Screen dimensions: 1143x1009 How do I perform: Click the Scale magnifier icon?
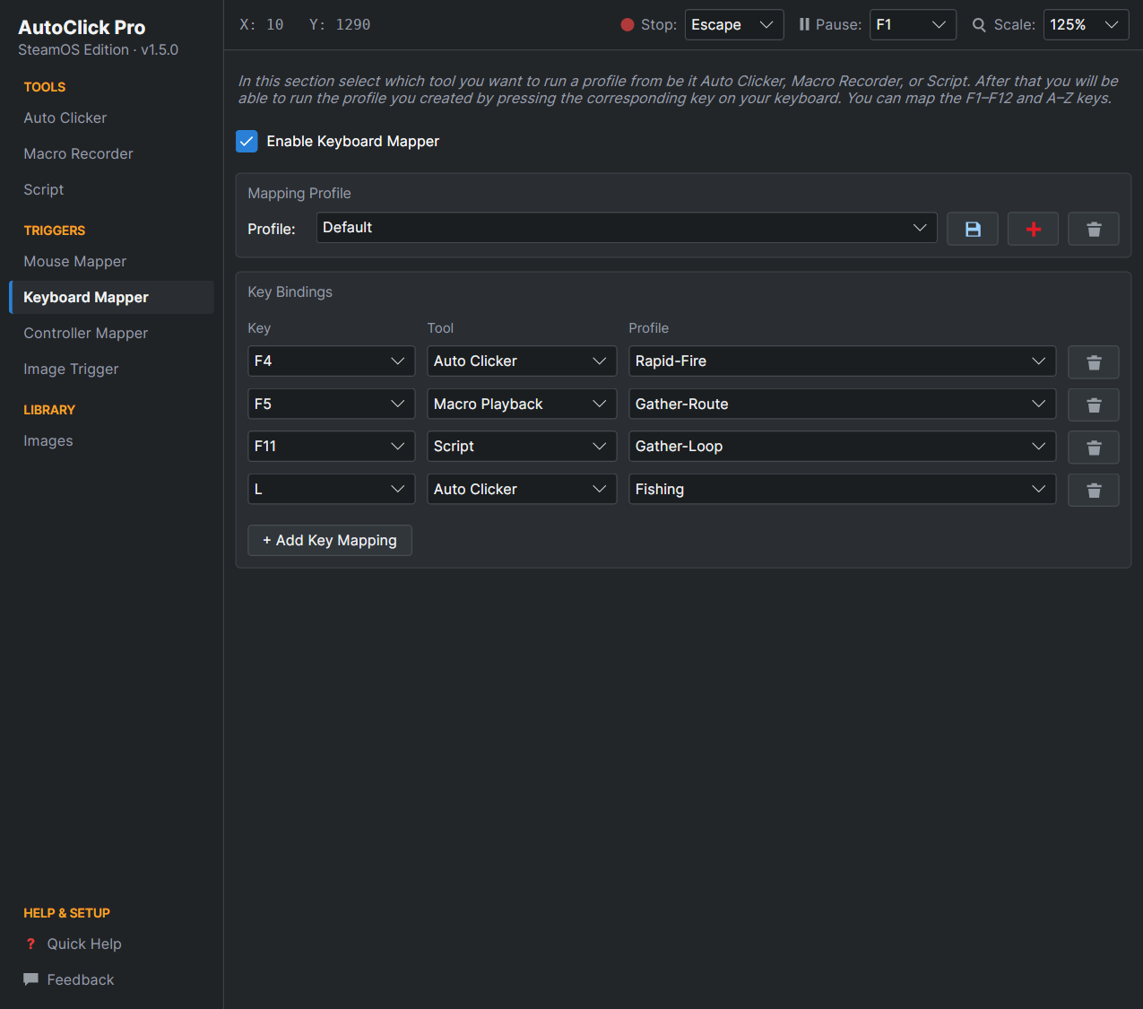(979, 25)
